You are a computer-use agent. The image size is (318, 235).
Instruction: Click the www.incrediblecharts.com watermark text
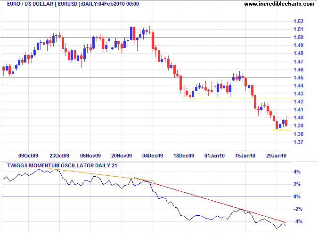279,4
